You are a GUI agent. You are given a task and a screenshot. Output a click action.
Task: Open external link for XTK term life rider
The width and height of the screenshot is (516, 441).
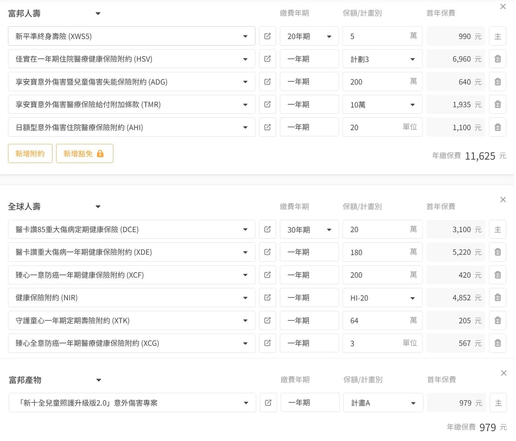point(267,320)
